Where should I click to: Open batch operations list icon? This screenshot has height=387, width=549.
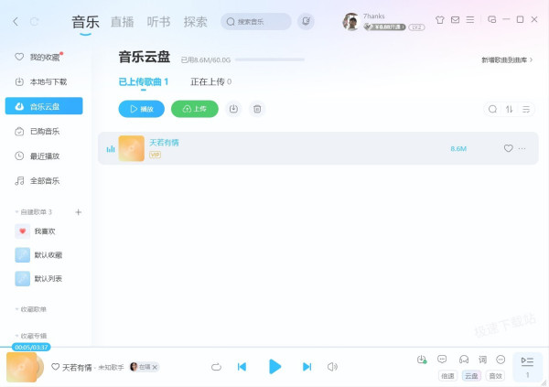point(526,109)
